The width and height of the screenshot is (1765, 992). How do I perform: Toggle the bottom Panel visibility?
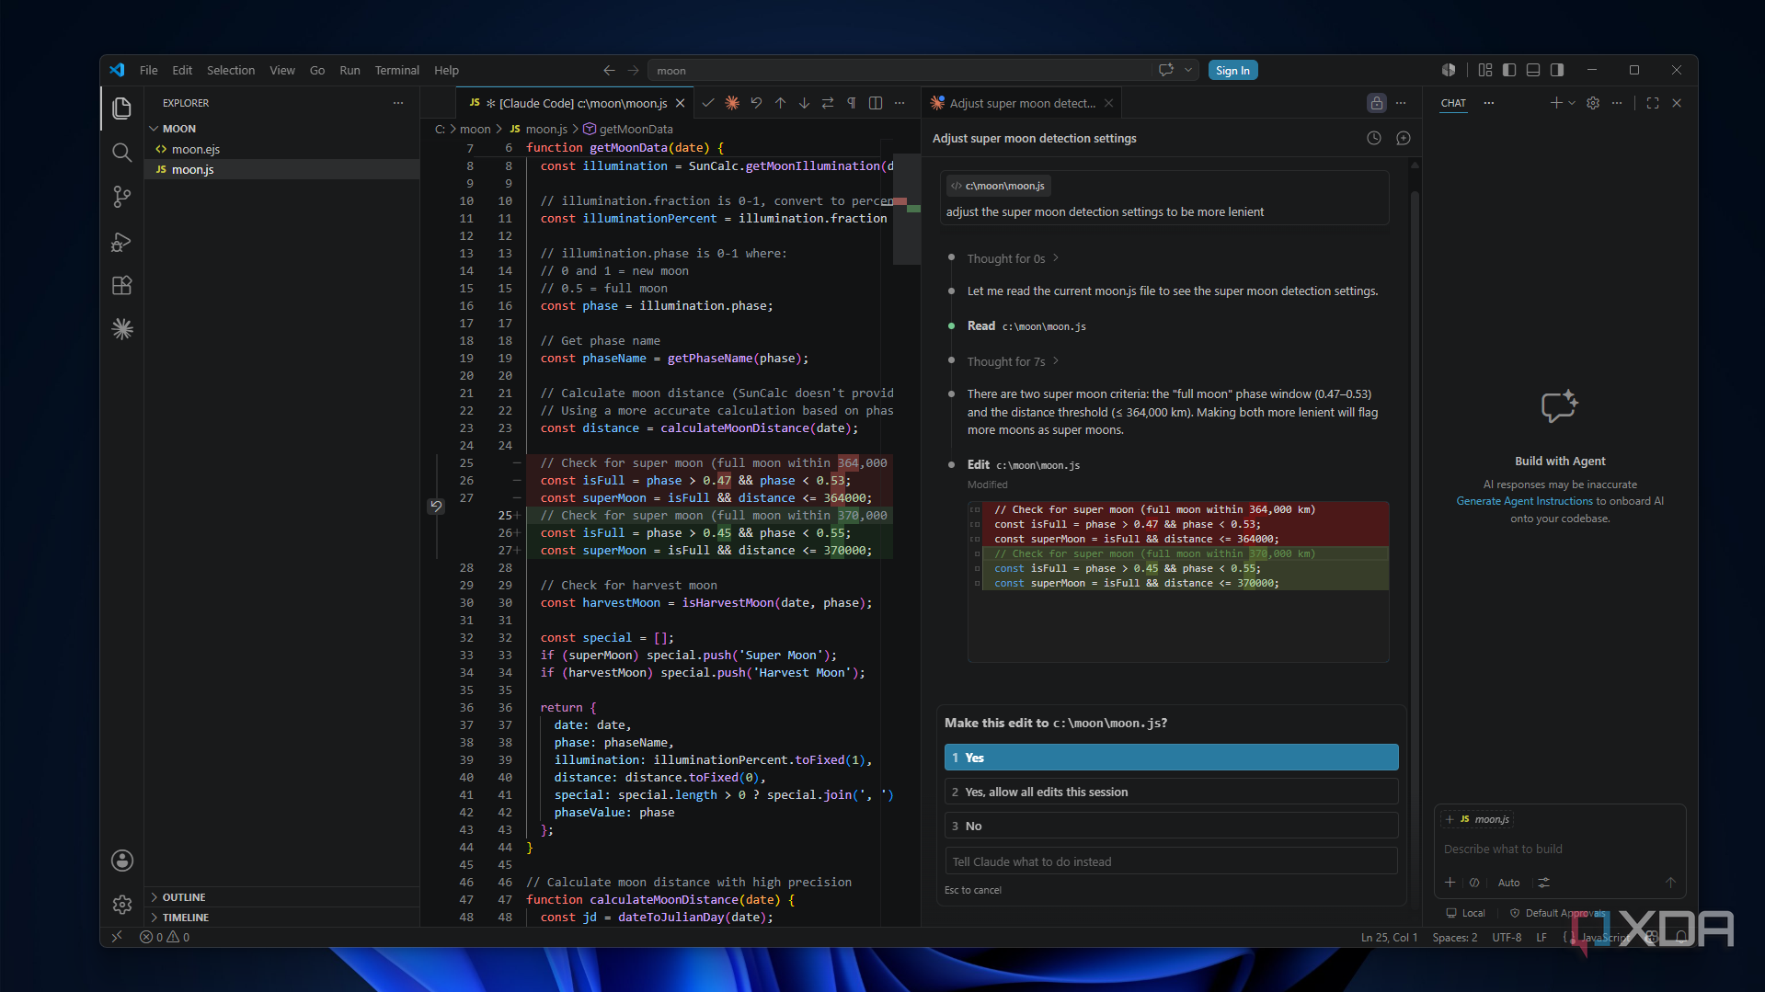[x=1533, y=70]
